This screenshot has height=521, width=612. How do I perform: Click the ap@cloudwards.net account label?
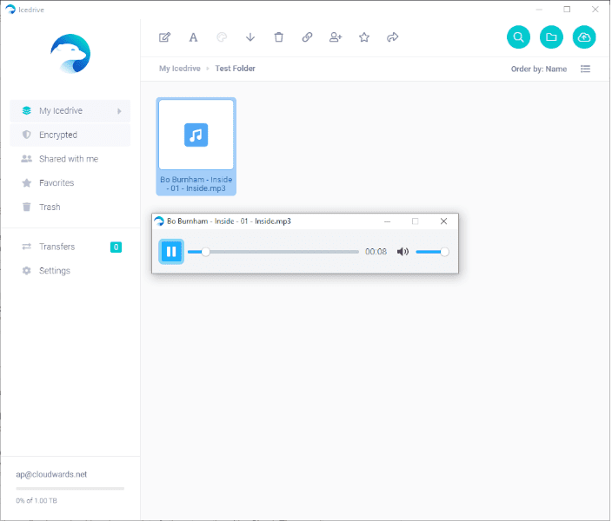click(51, 475)
